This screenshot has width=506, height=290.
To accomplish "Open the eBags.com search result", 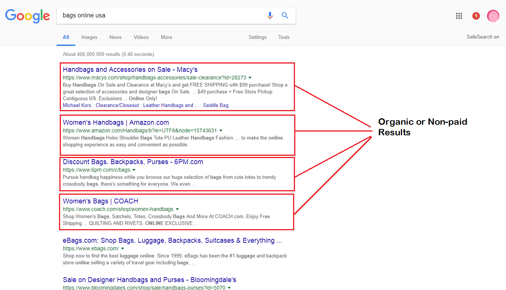I will coord(172,240).
